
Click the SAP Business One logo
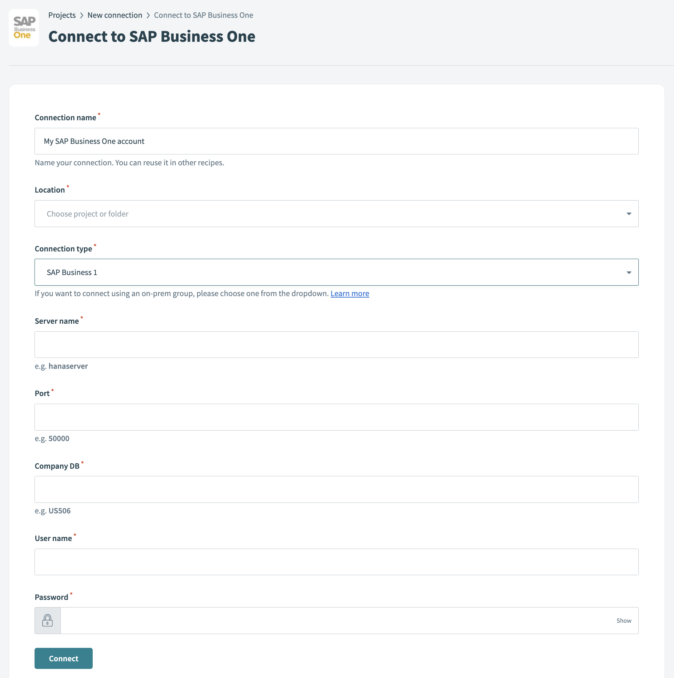pyautogui.click(x=23, y=27)
